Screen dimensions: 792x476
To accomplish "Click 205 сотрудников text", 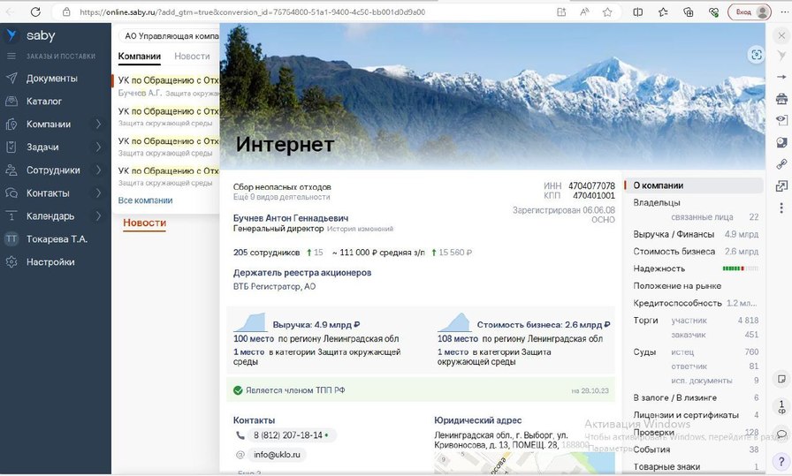I will [x=266, y=253].
